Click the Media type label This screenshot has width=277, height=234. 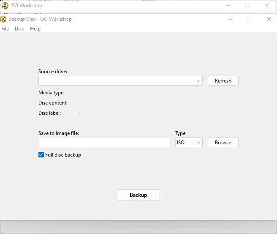coord(52,93)
